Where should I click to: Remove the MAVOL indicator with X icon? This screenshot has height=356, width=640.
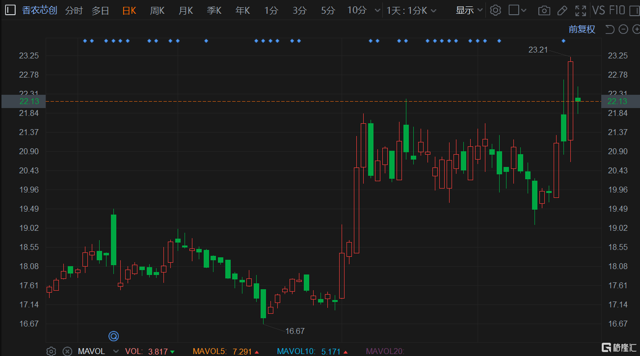tap(68, 351)
